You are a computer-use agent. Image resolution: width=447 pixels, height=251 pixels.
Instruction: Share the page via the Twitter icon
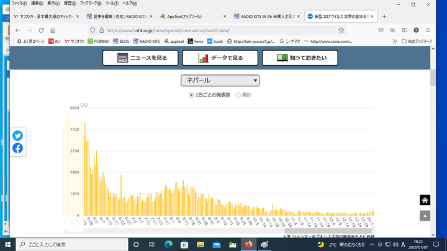tap(17, 136)
